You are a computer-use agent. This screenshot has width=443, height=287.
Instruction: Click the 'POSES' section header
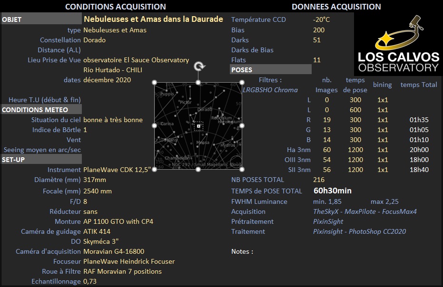coord(271,70)
